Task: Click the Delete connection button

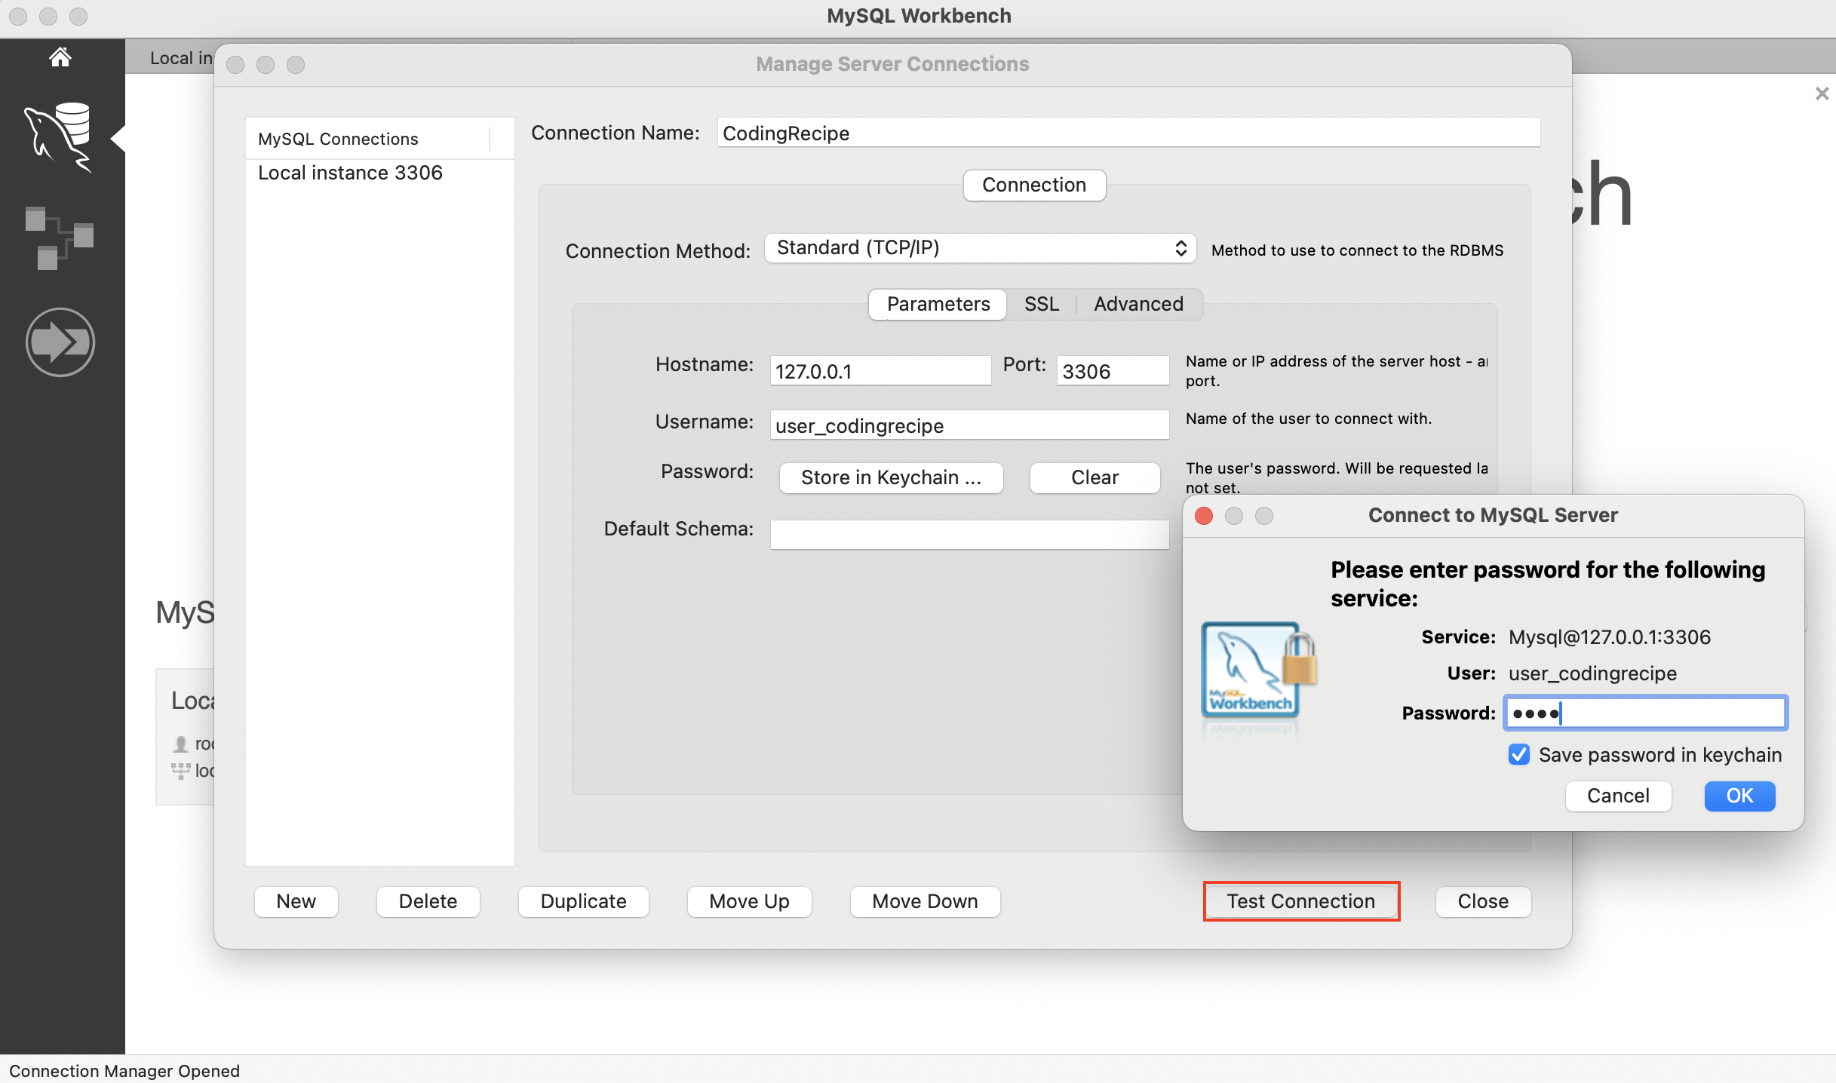Action: [428, 901]
